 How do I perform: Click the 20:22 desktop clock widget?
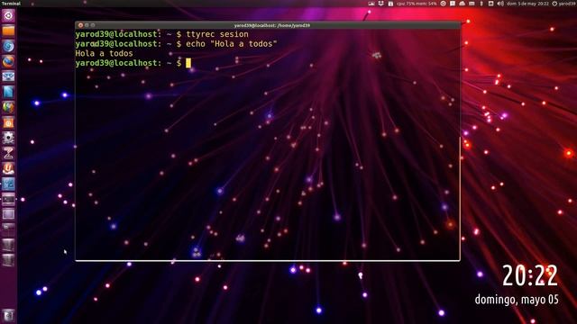pyautogui.click(x=530, y=276)
